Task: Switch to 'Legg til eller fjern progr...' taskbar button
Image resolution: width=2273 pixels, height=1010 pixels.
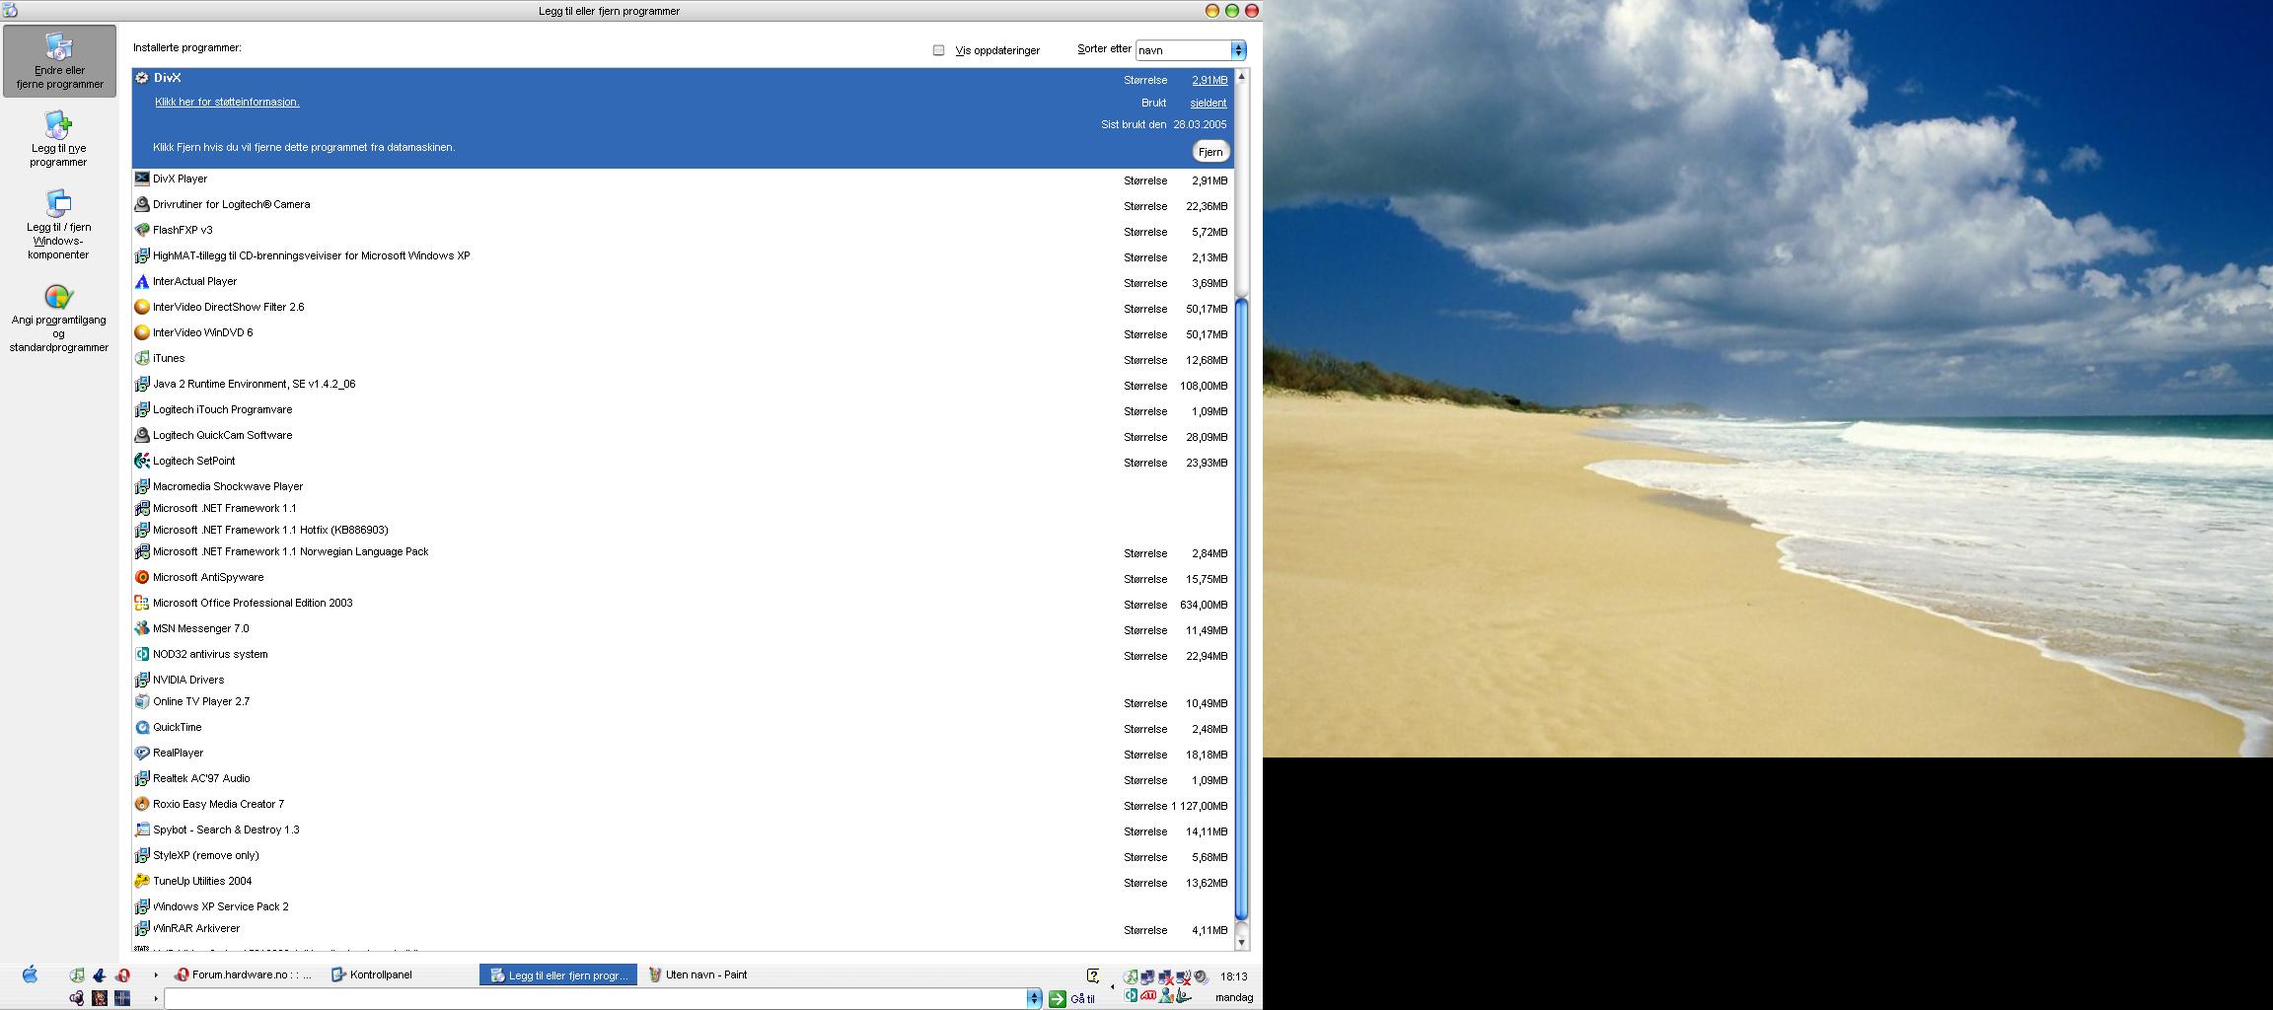Action: pos(558,974)
